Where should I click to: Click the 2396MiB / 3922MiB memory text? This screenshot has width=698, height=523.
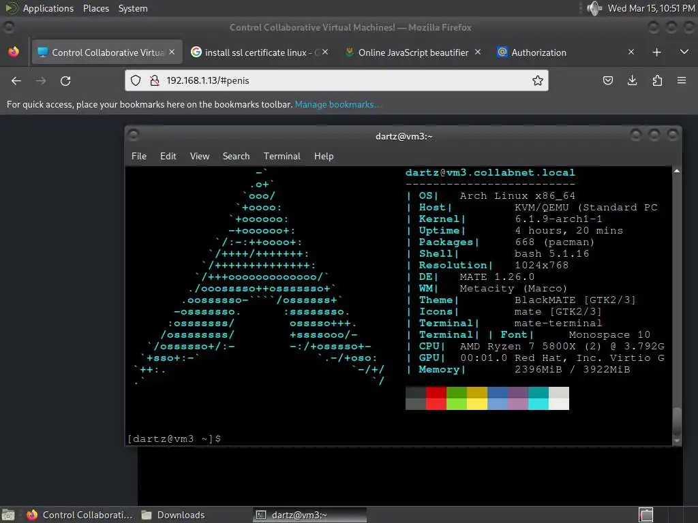click(x=572, y=369)
